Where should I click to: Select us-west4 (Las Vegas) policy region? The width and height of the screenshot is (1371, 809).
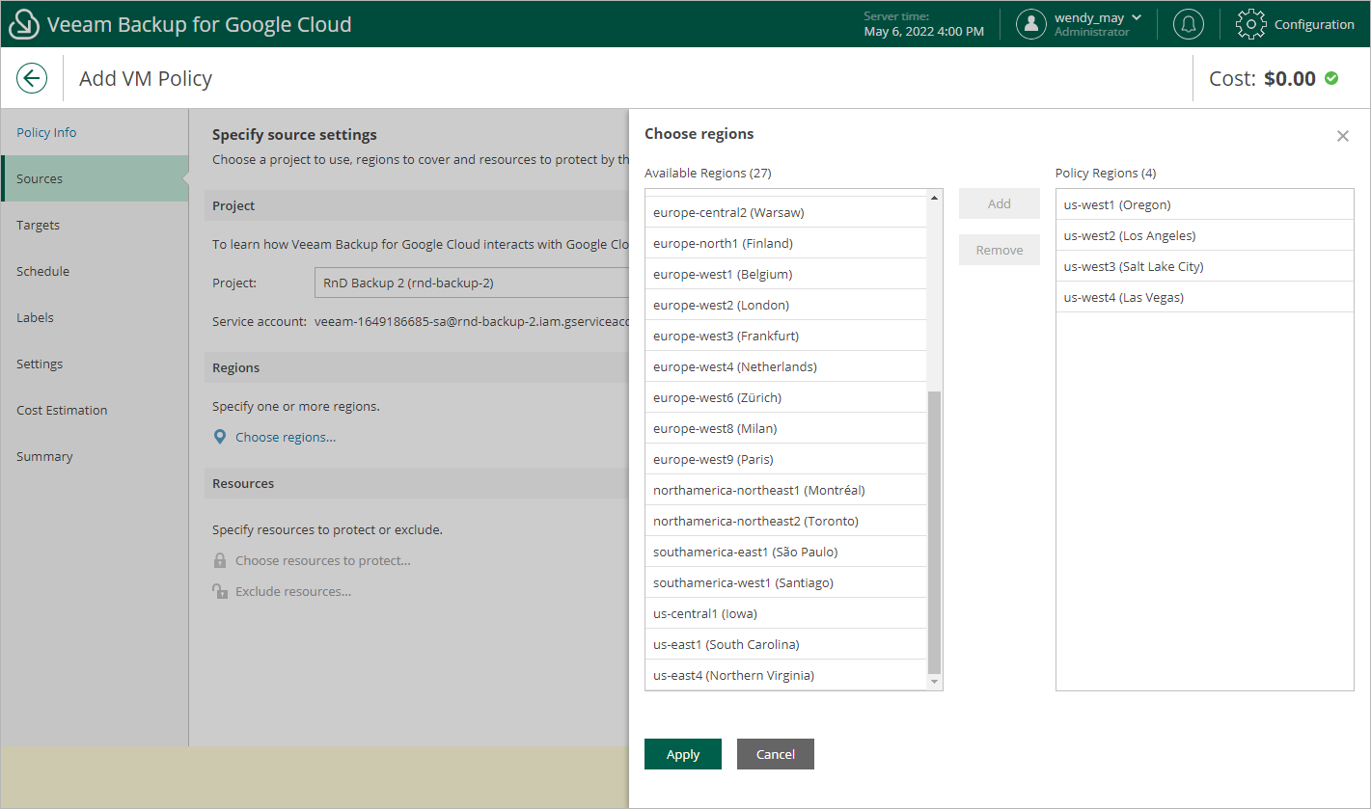point(1205,297)
